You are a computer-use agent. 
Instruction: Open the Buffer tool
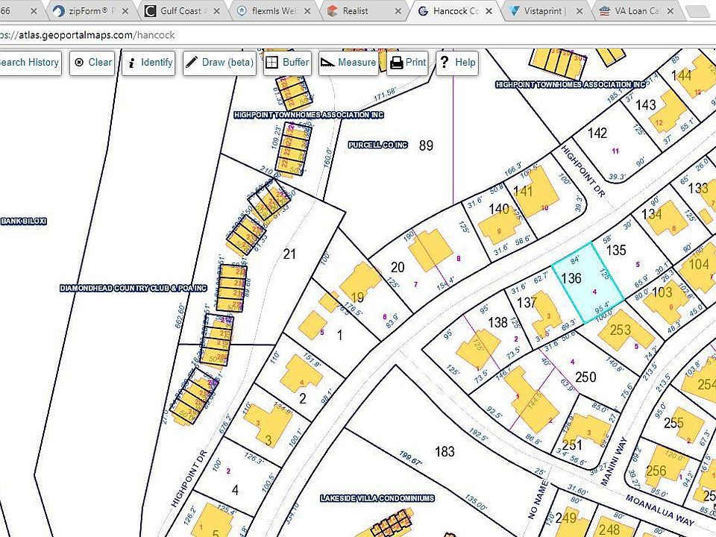[x=288, y=63]
